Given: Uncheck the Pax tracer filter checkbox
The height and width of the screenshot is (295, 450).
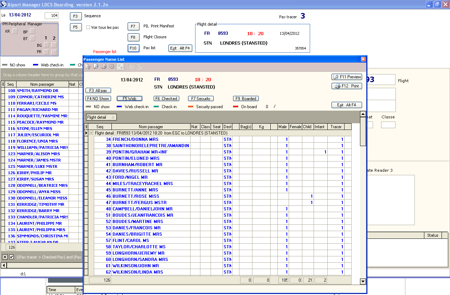Looking at the screenshot, I should (11, 257).
